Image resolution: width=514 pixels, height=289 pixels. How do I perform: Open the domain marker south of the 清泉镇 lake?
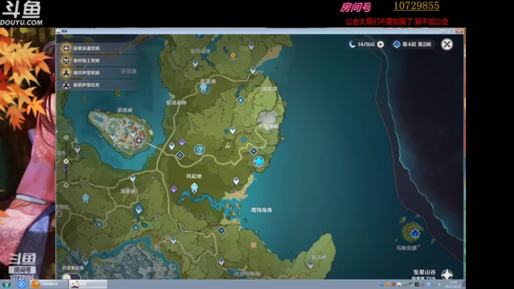click(x=136, y=227)
